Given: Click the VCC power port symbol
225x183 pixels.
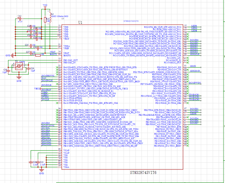Looking at the screenshot, I should [45, 6].
